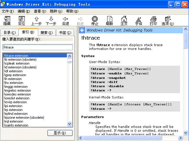
Task: Click the '!htrace -snapshot' syntax line
Action: 108,78
